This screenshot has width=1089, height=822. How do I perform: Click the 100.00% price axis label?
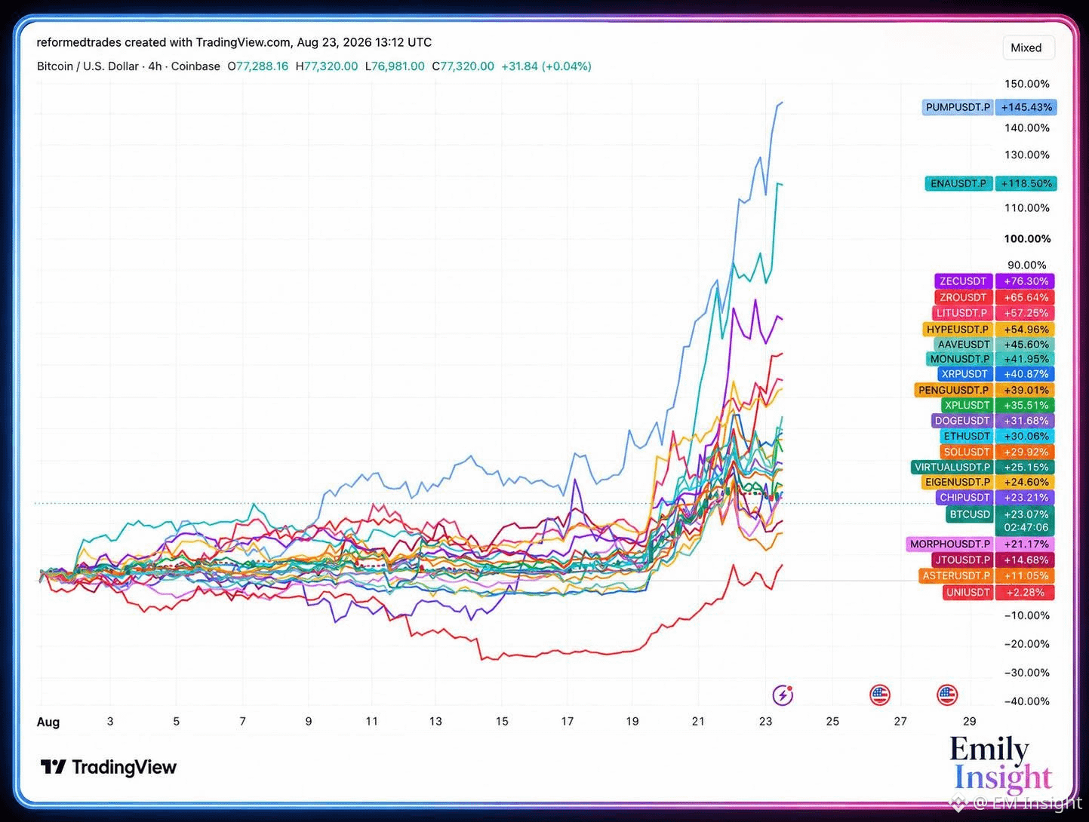1027,238
